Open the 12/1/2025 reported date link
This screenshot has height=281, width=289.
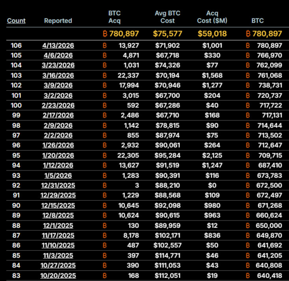tap(58, 226)
